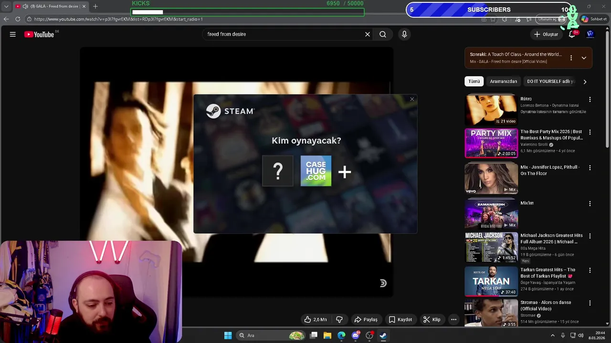Dislike the video with thumbs down
Screen dimensions: 611x343
pos(339,320)
